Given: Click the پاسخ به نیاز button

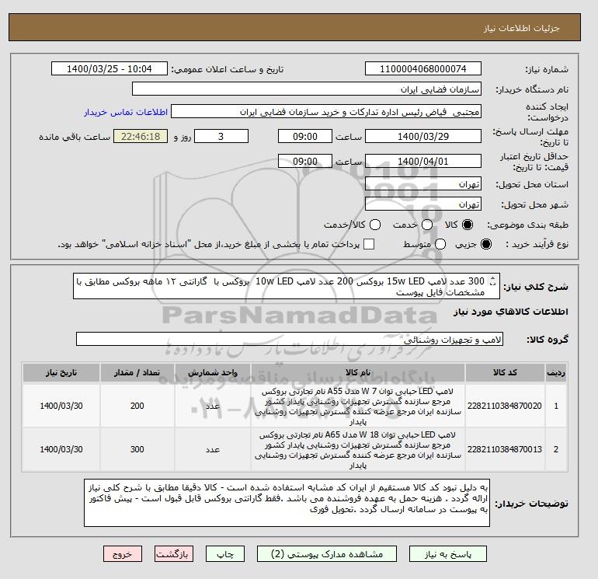Looking at the screenshot, I should tap(448, 554).
